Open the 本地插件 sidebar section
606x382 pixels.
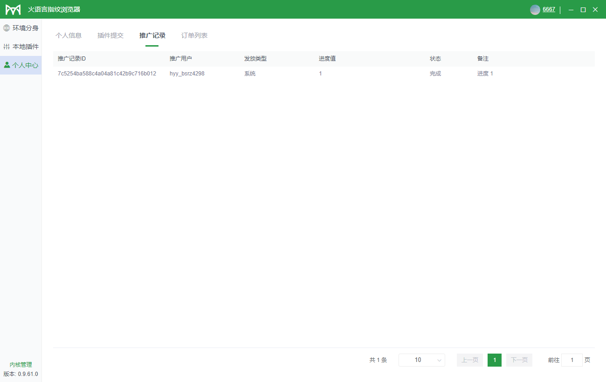[21, 47]
